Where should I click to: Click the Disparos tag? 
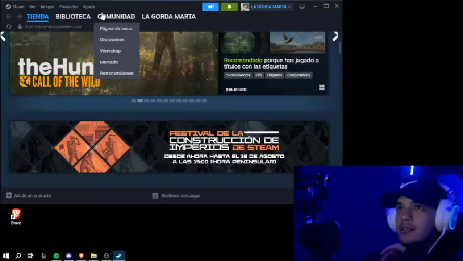(x=274, y=75)
